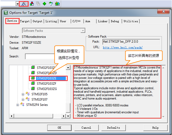
Task: Switch to the Debug tab
Action: (115, 21)
